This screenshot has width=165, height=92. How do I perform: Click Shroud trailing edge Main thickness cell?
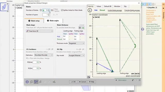tap(76, 39)
